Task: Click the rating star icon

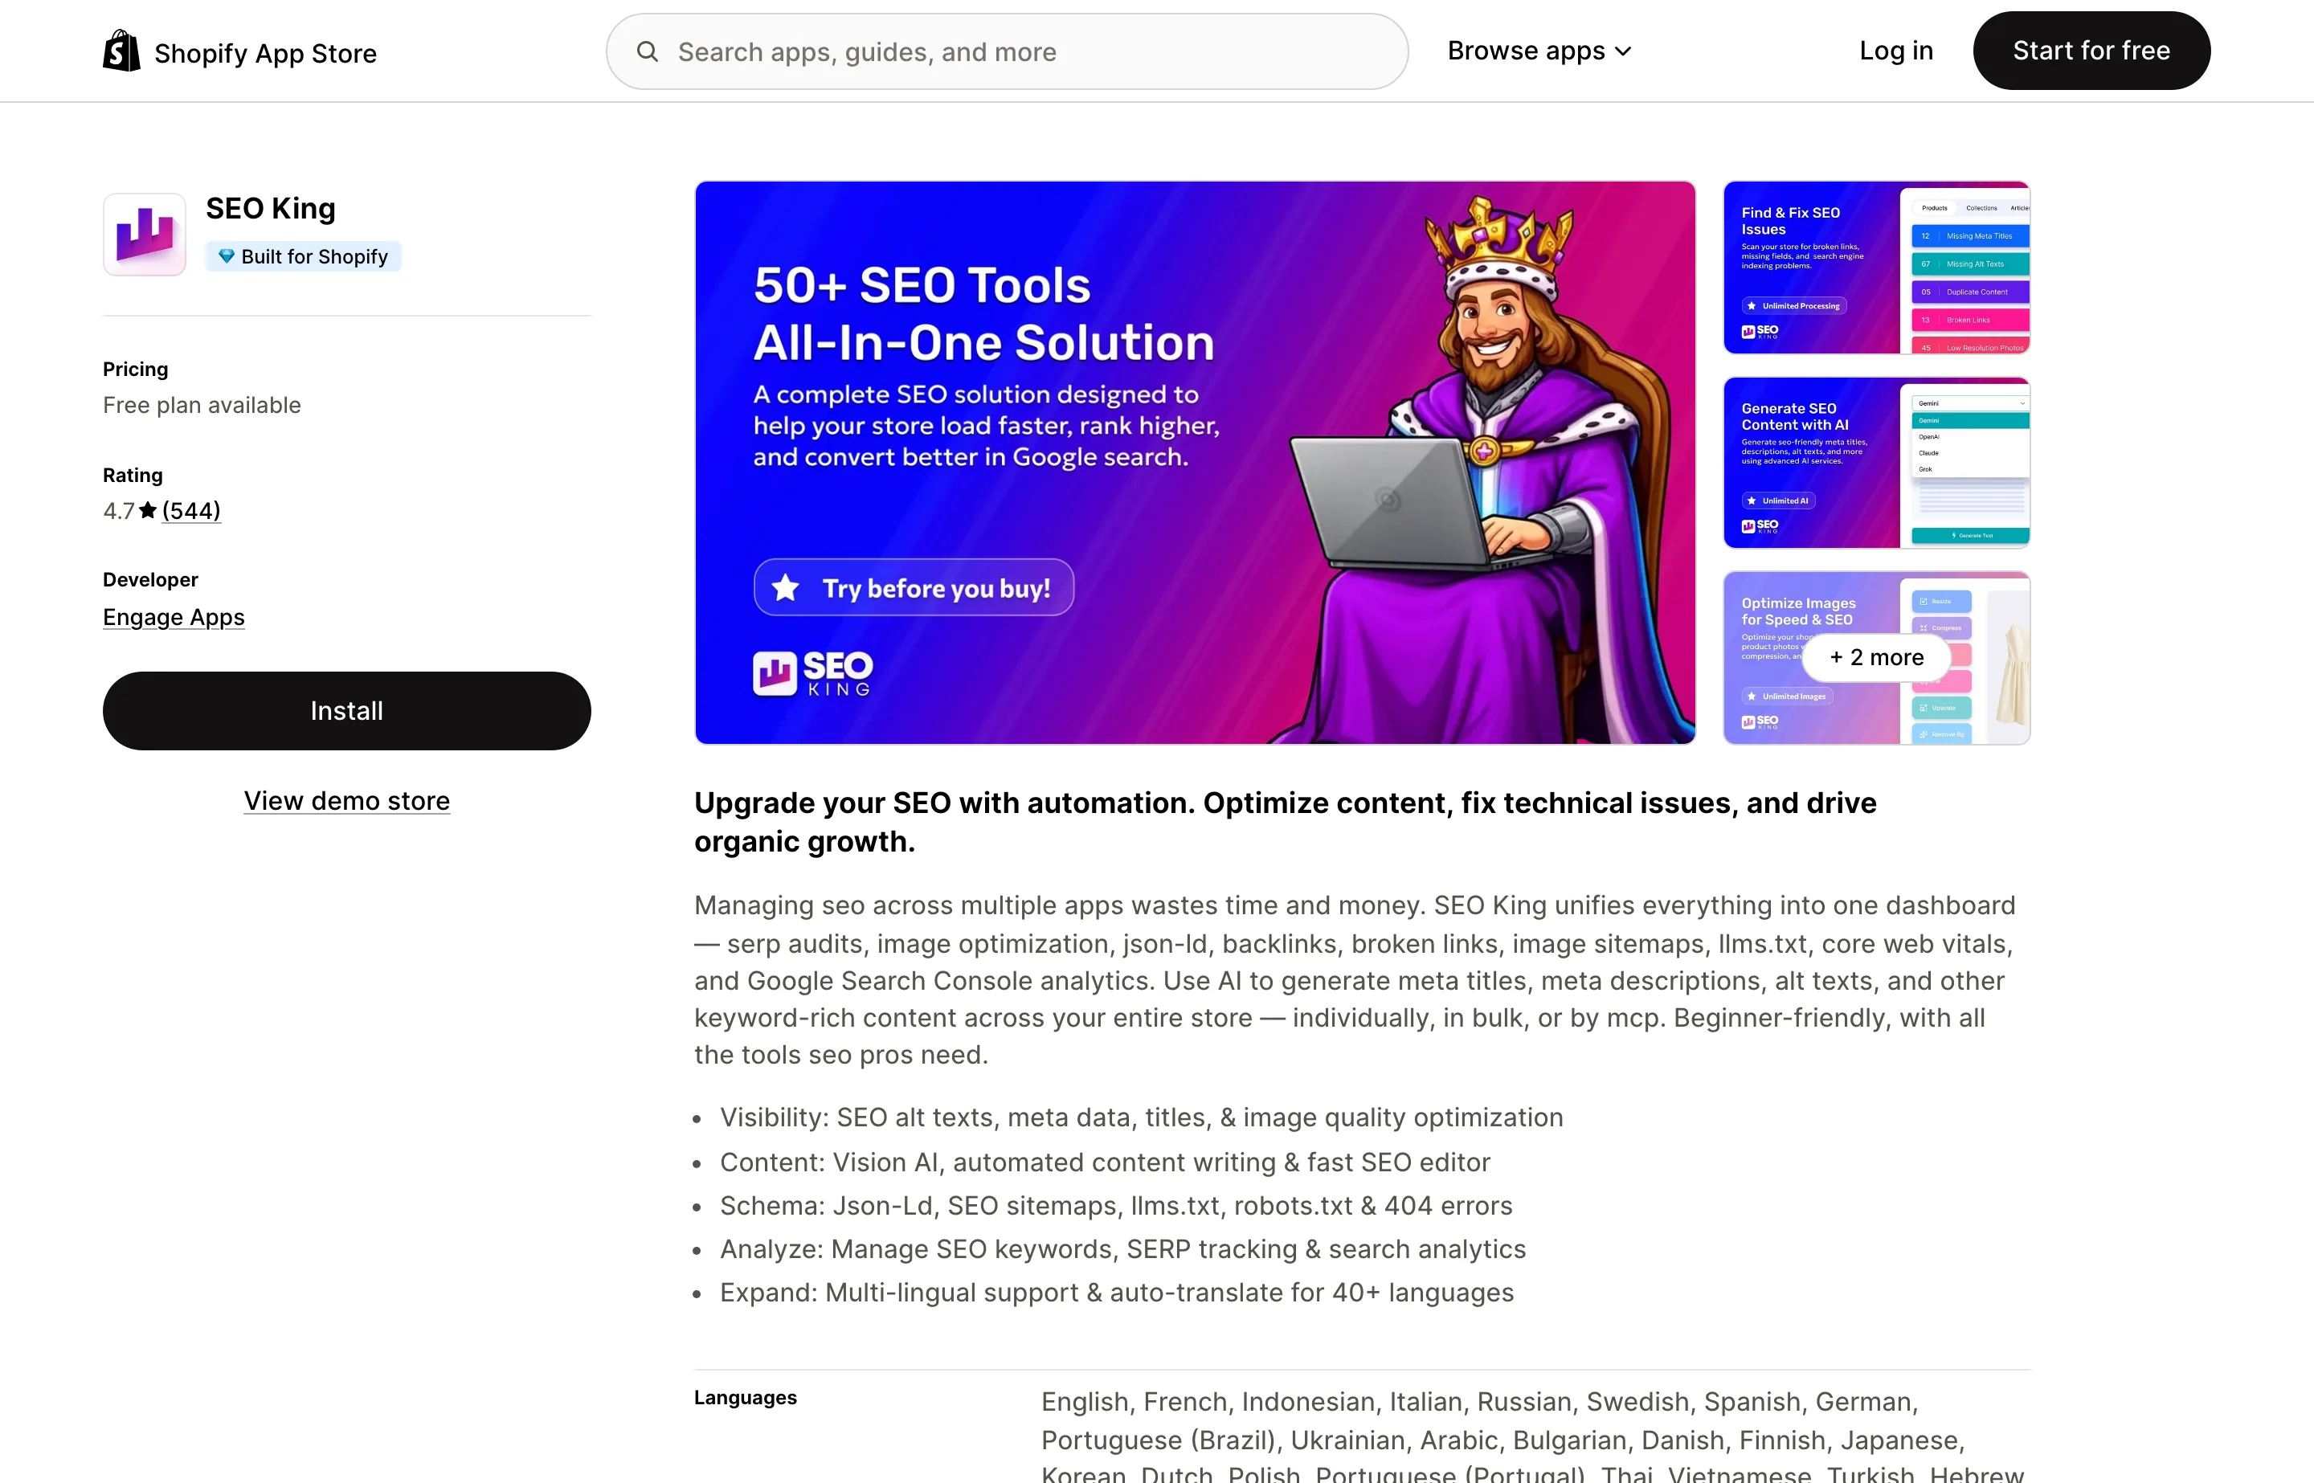Action: (147, 510)
